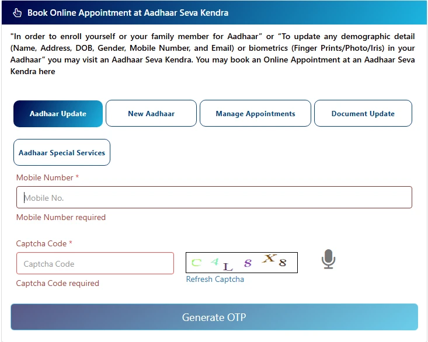Go to the Document Update tab

coord(363,114)
